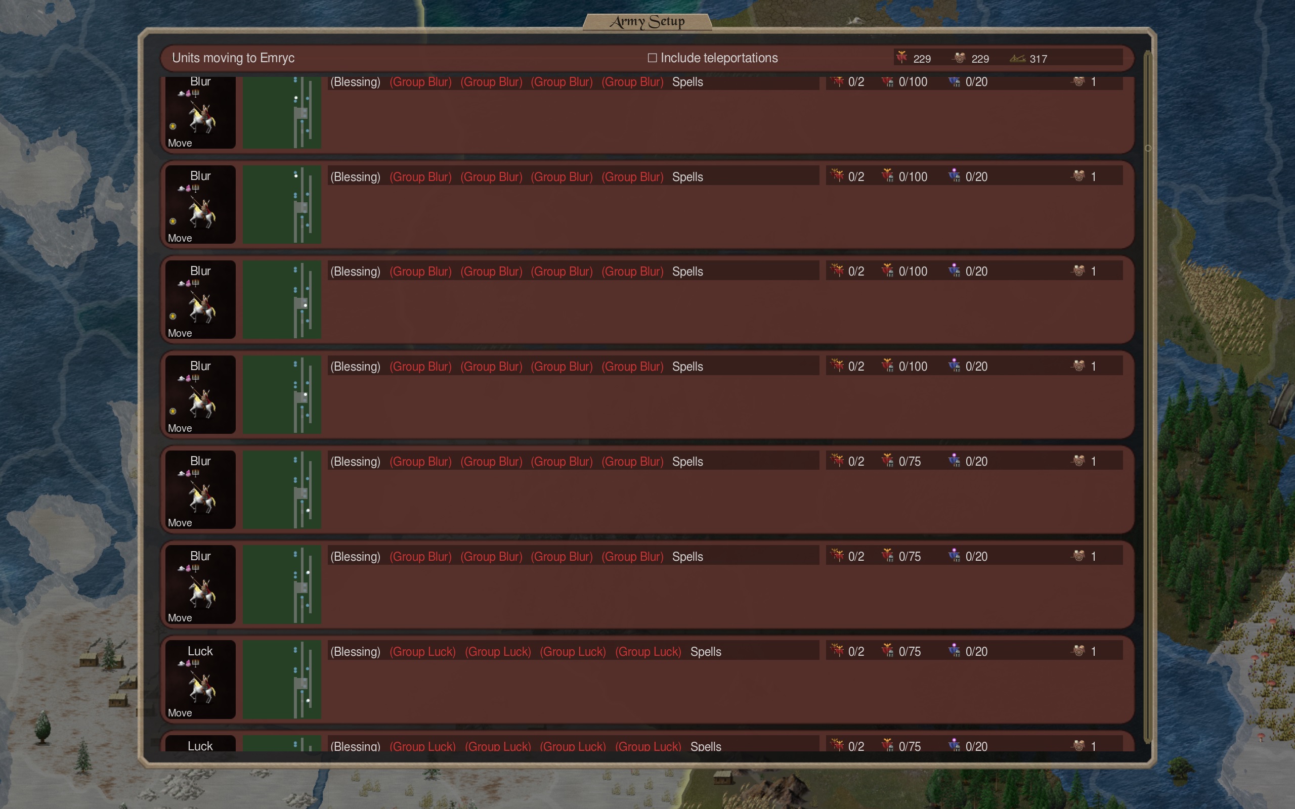Click third (Group Luck) in full Luck row
Image resolution: width=1295 pixels, height=809 pixels.
pyautogui.click(x=573, y=652)
